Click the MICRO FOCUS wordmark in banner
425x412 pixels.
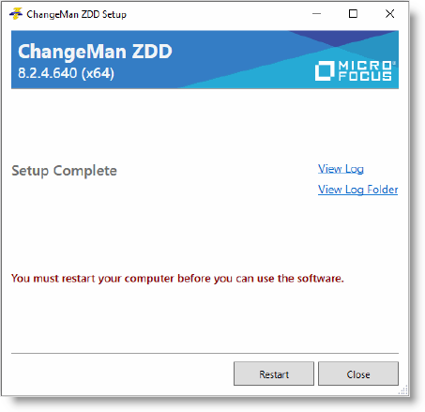(x=365, y=70)
